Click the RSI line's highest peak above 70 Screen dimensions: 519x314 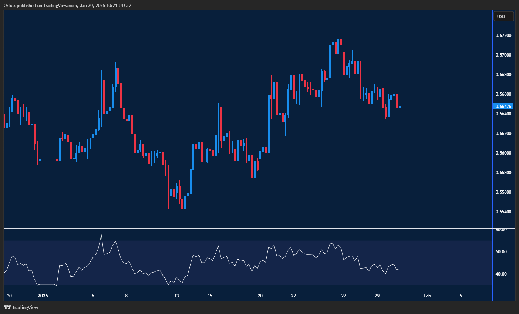click(101, 235)
